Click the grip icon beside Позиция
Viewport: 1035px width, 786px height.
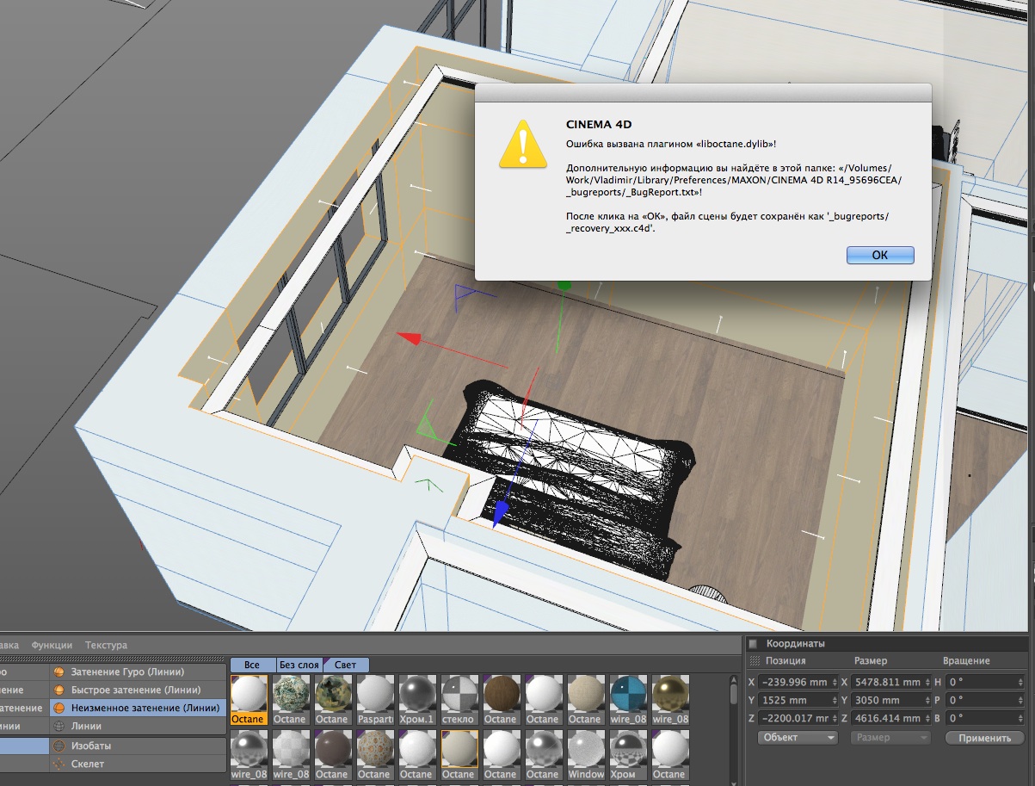[755, 661]
